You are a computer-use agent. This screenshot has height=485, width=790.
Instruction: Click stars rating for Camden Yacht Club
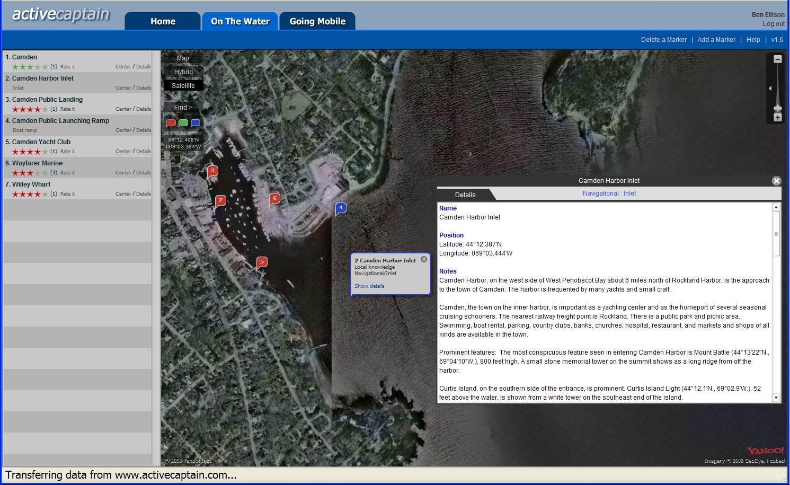[30, 152]
